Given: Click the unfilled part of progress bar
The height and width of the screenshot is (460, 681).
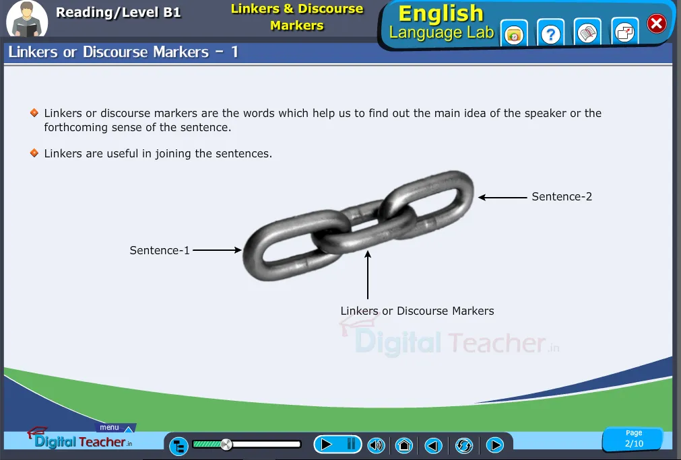Looking at the screenshot, I should (266, 445).
